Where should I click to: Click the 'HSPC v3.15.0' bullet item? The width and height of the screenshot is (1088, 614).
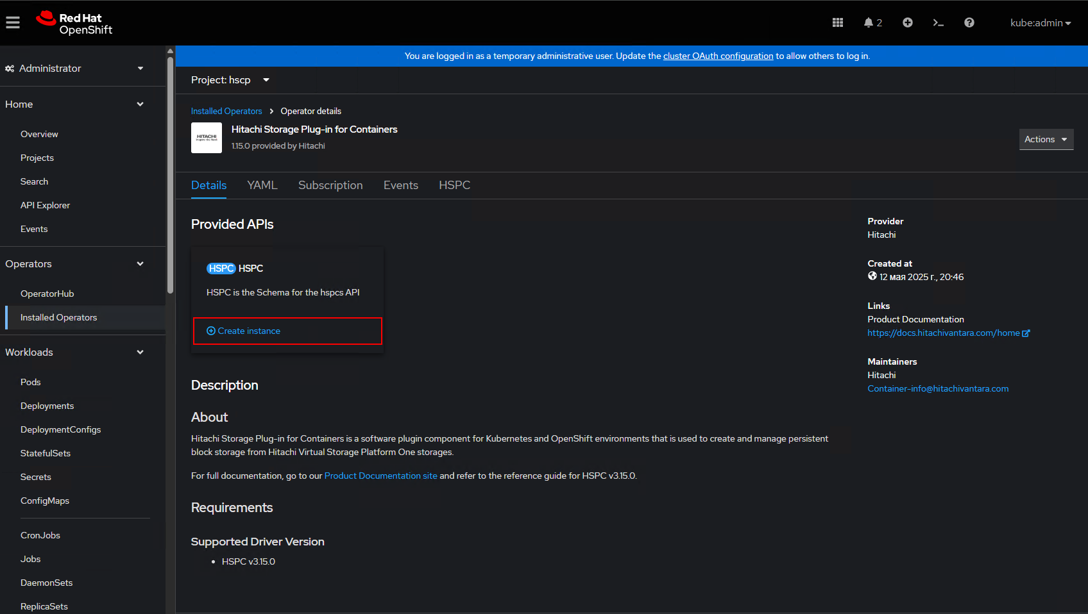(x=248, y=561)
